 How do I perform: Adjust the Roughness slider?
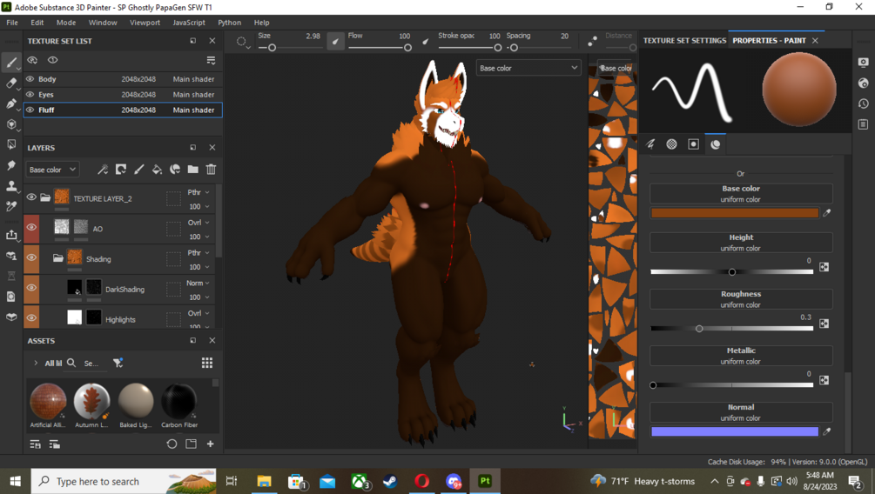[x=731, y=329]
